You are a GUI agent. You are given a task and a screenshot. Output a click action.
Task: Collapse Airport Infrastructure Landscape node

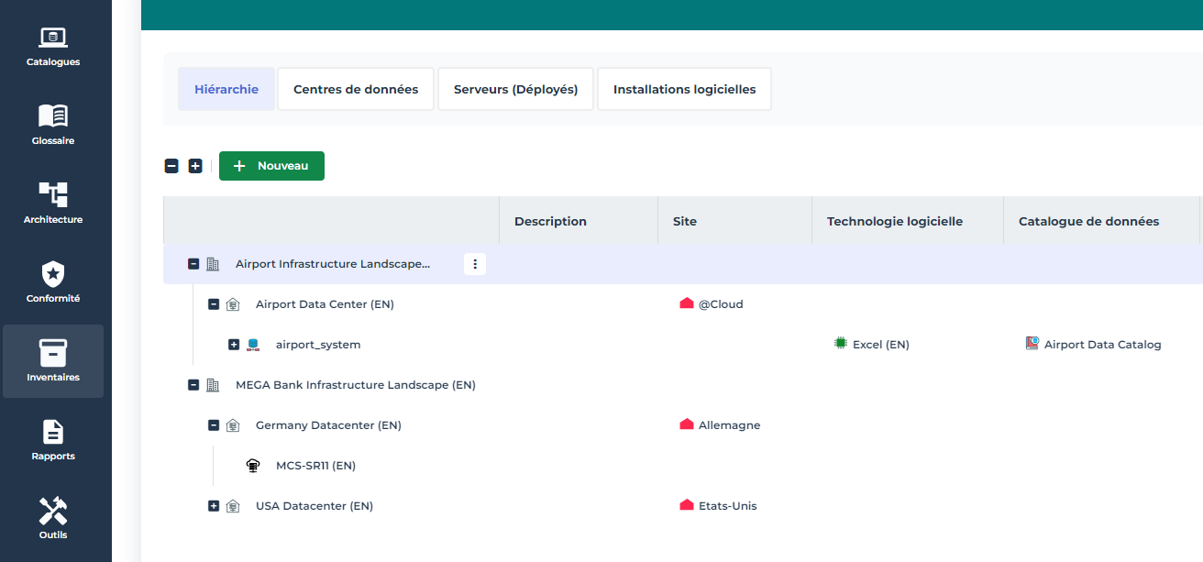click(x=193, y=264)
